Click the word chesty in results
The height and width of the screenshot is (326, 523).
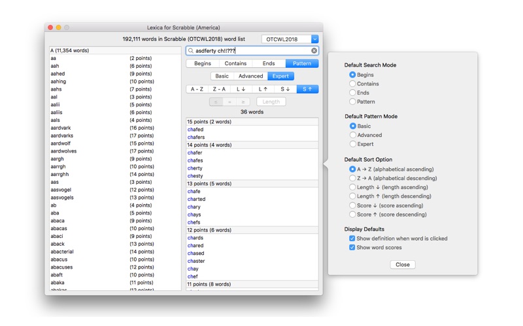(195, 176)
